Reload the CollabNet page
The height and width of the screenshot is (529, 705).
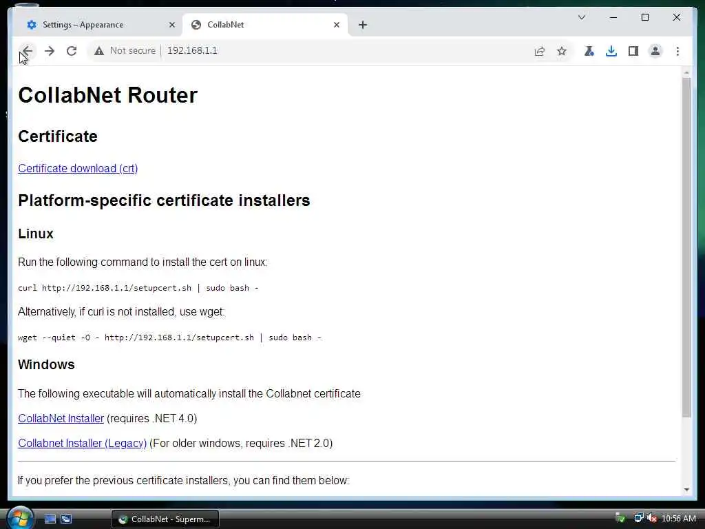point(72,51)
